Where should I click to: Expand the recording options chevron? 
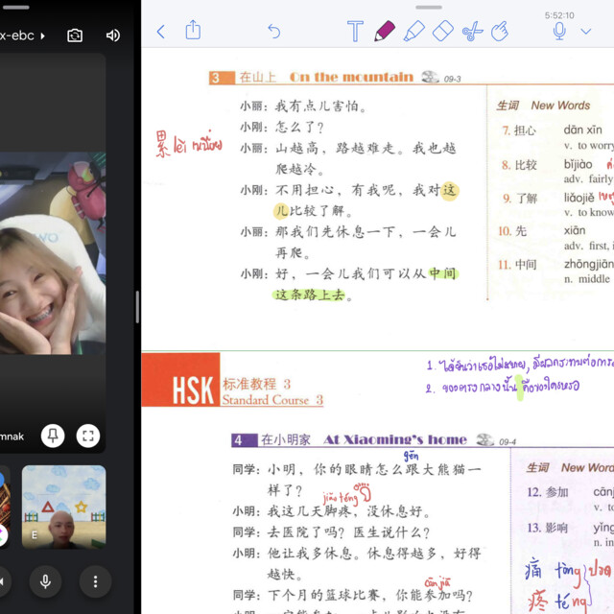point(586,32)
